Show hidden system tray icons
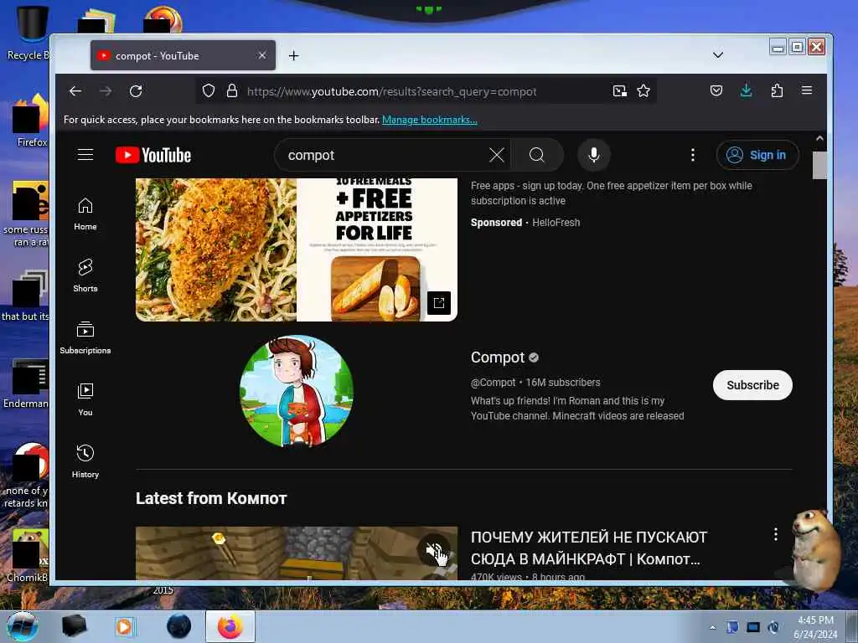The width and height of the screenshot is (858, 643). (x=712, y=627)
